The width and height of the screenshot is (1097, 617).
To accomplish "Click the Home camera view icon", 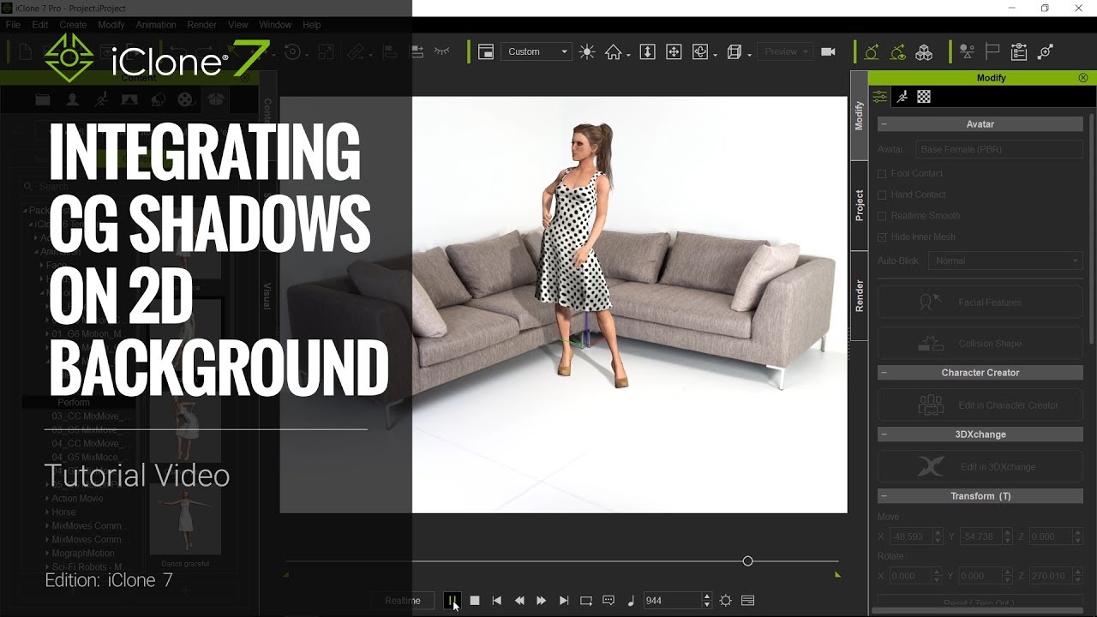I will [x=613, y=52].
